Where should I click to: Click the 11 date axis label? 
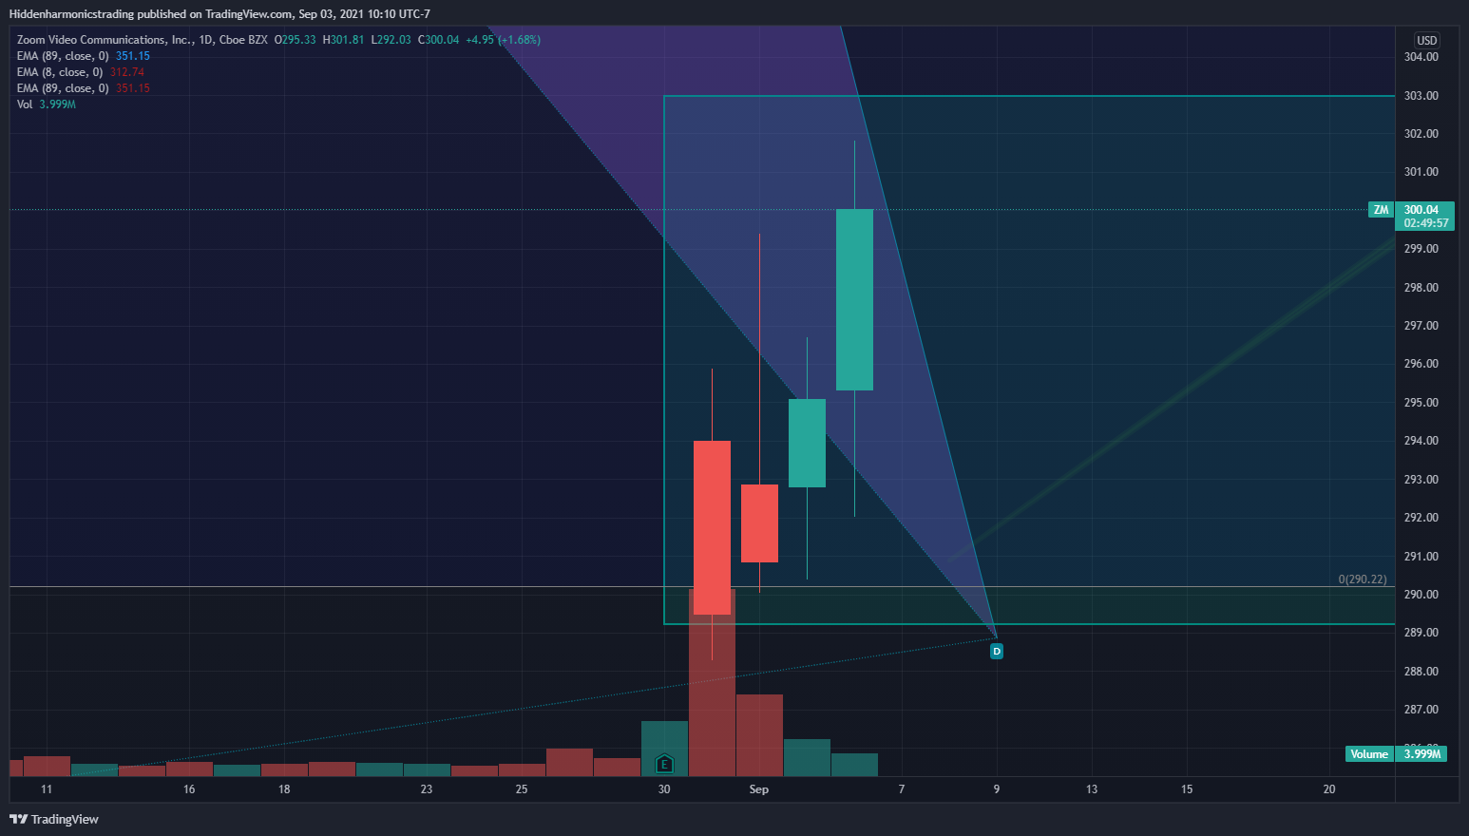point(47,789)
